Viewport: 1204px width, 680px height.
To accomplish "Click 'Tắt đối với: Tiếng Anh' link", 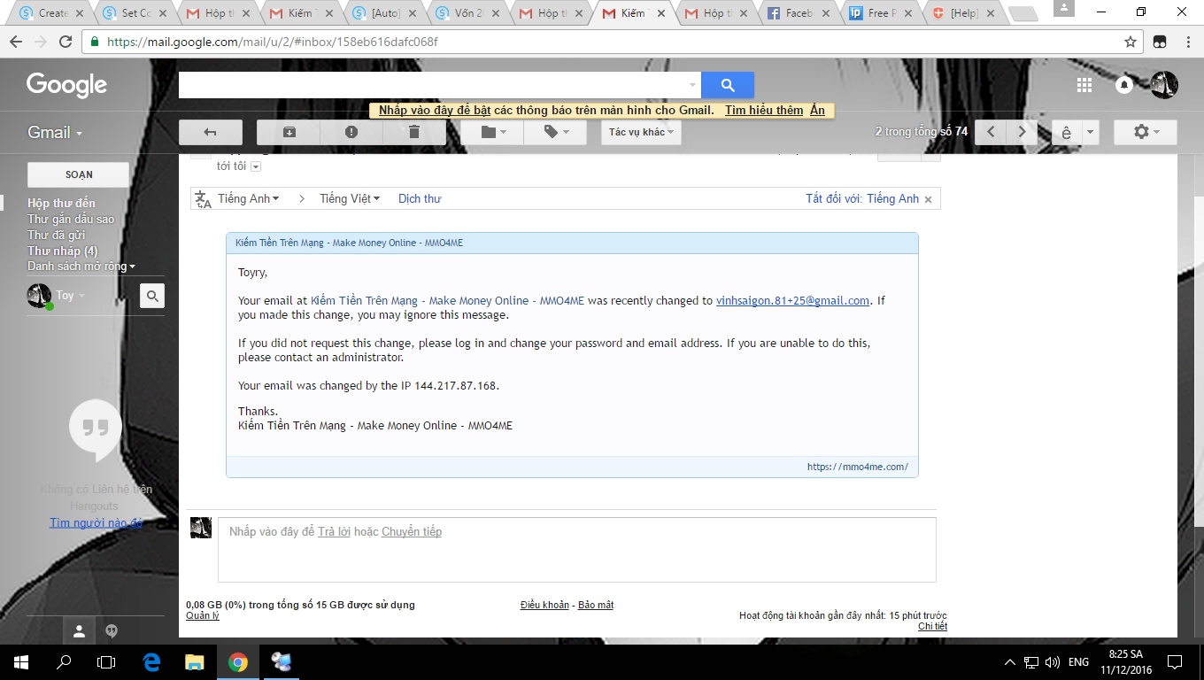I will coord(862,198).
